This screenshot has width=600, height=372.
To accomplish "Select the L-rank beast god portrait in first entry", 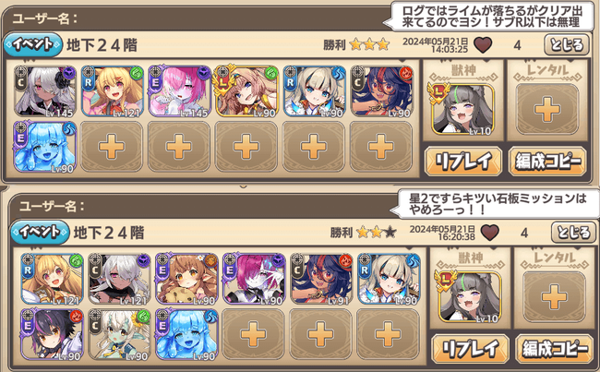I will pyautogui.click(x=463, y=110).
